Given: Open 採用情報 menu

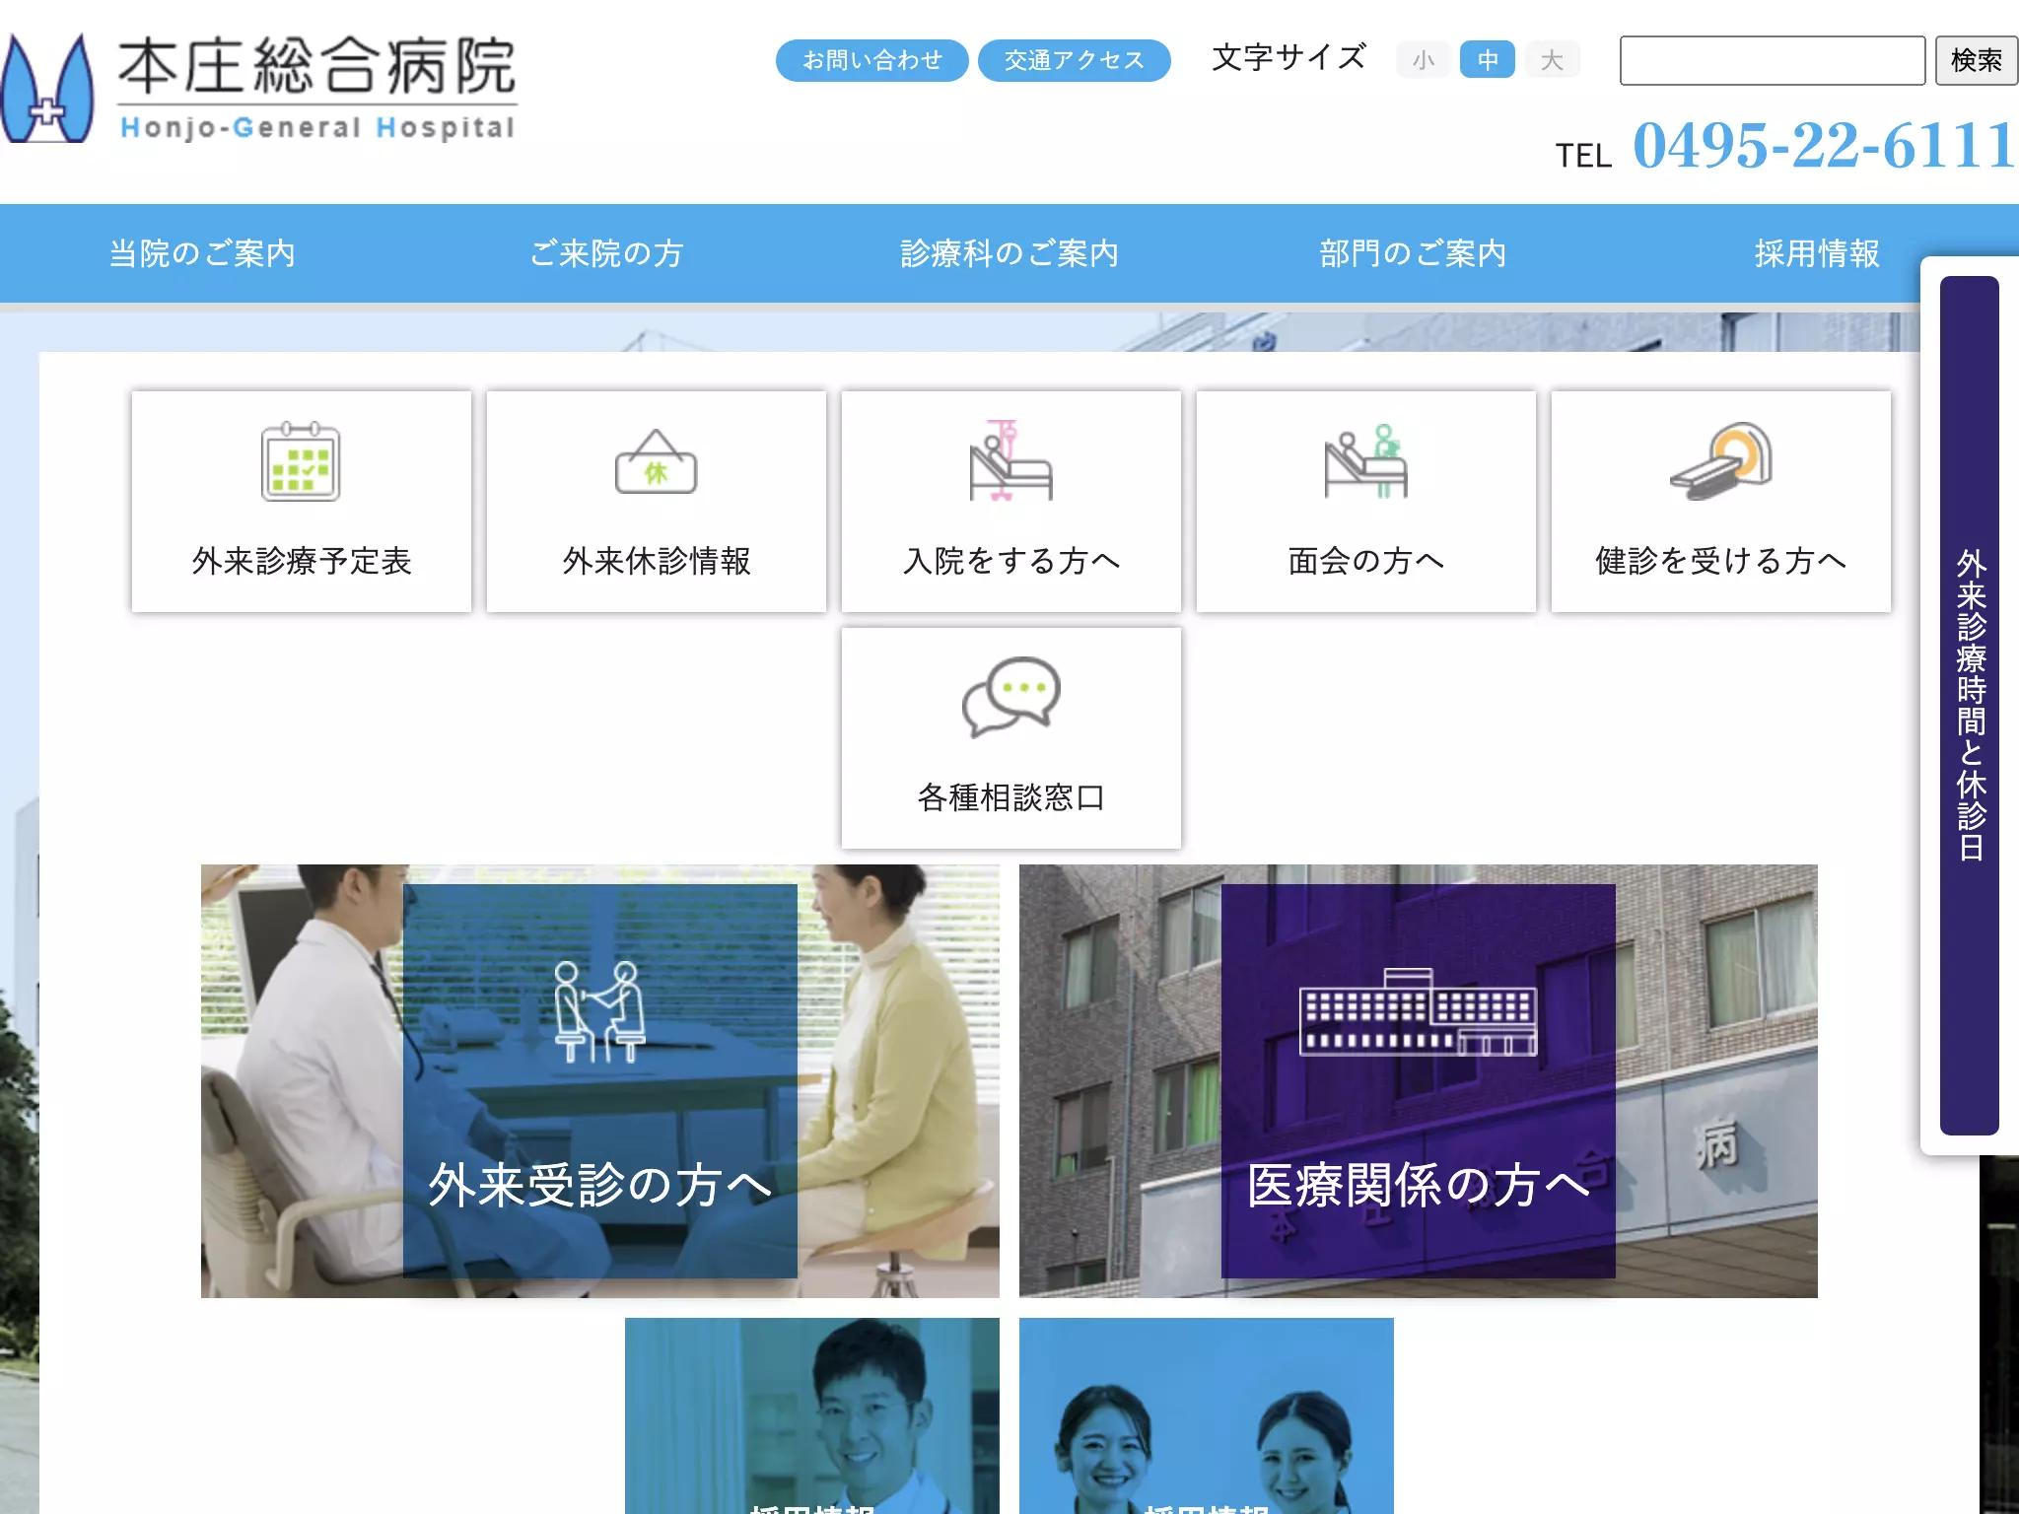Looking at the screenshot, I should pyautogui.click(x=1817, y=253).
